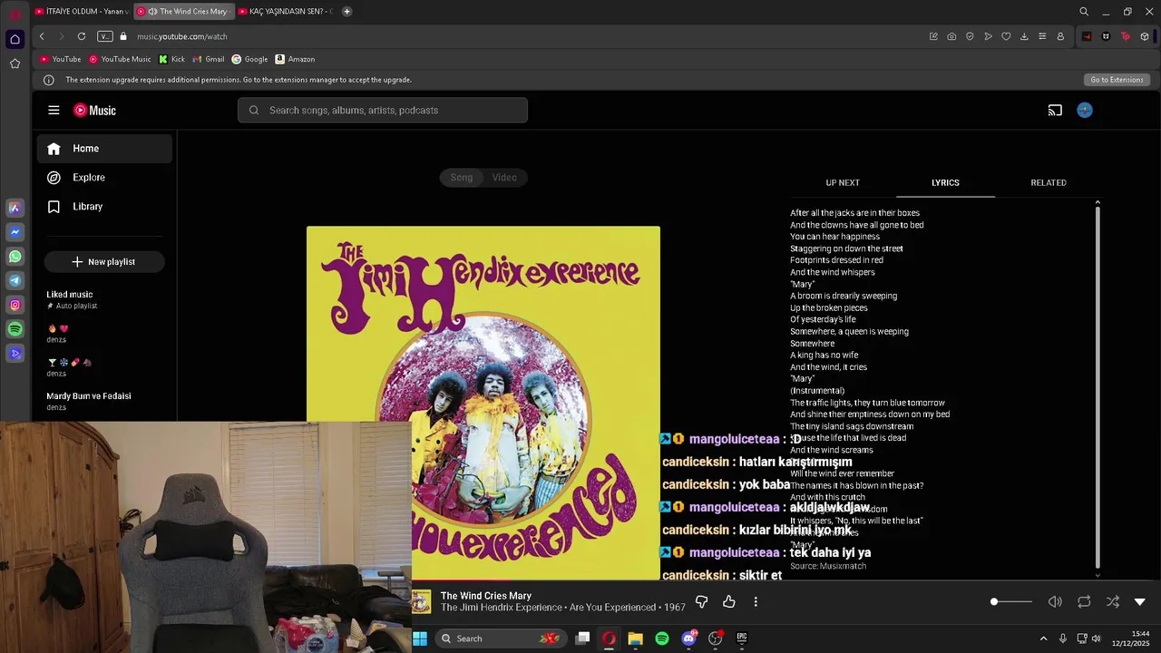The height and width of the screenshot is (653, 1161).
Task: Add page to bookmarks heart icon
Action: 1006,36
